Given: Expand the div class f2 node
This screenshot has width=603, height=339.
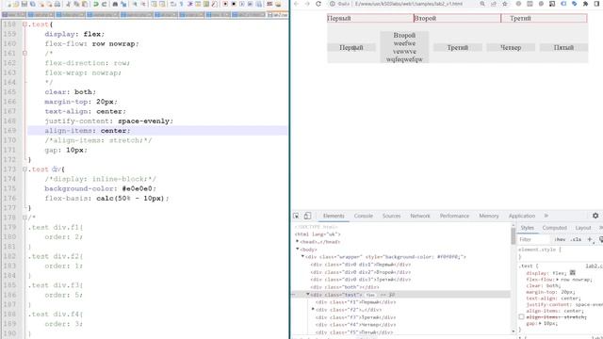Looking at the screenshot, I should pyautogui.click(x=313, y=310).
